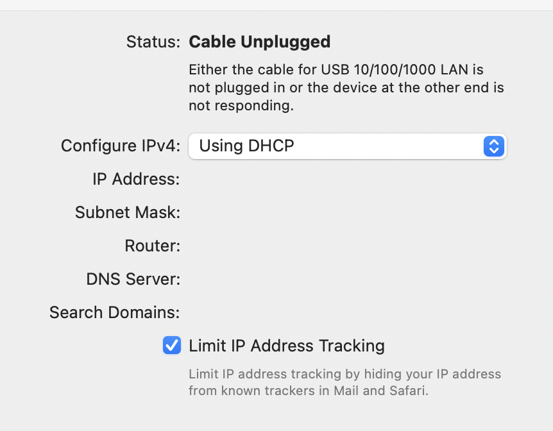
Task: Click the Cable Unplugged status text
Action: click(x=259, y=42)
